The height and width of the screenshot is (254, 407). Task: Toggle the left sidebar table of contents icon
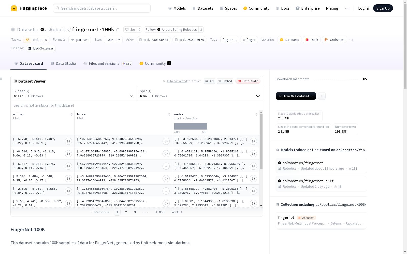click(1, 79)
